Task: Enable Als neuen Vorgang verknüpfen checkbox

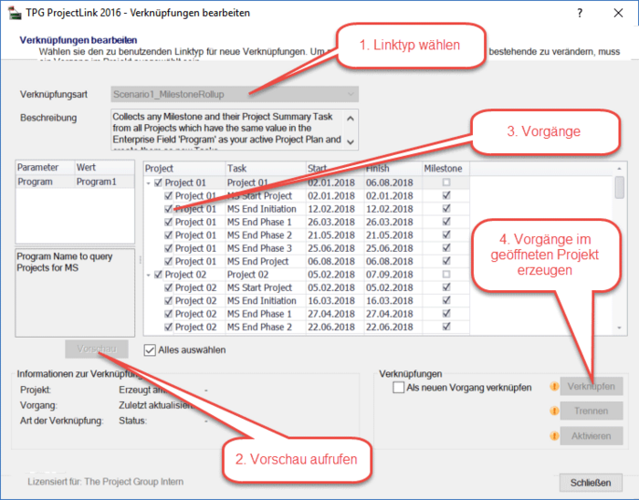Action: pyautogui.click(x=399, y=387)
